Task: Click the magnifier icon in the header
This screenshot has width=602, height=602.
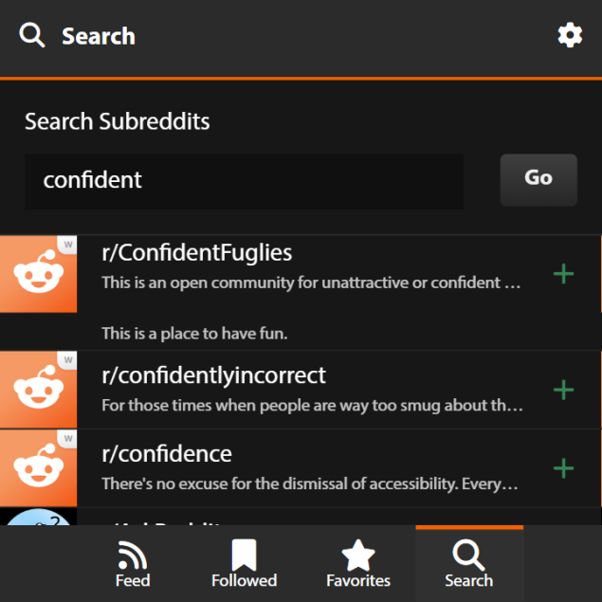Action: [32, 35]
